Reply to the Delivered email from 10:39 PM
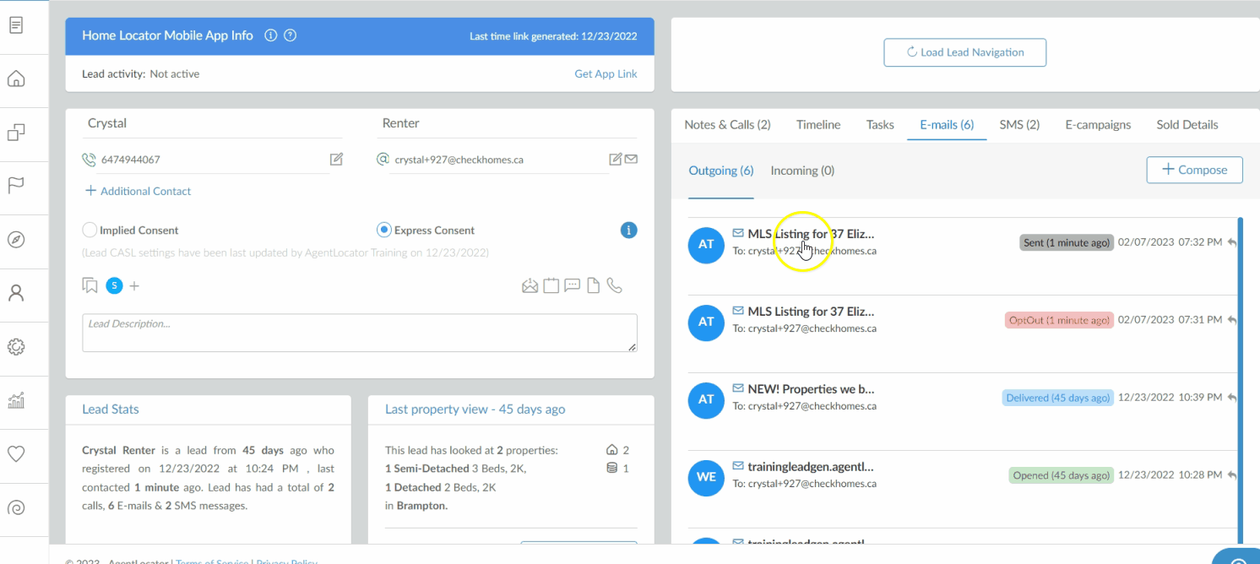1260x564 pixels. click(1232, 398)
